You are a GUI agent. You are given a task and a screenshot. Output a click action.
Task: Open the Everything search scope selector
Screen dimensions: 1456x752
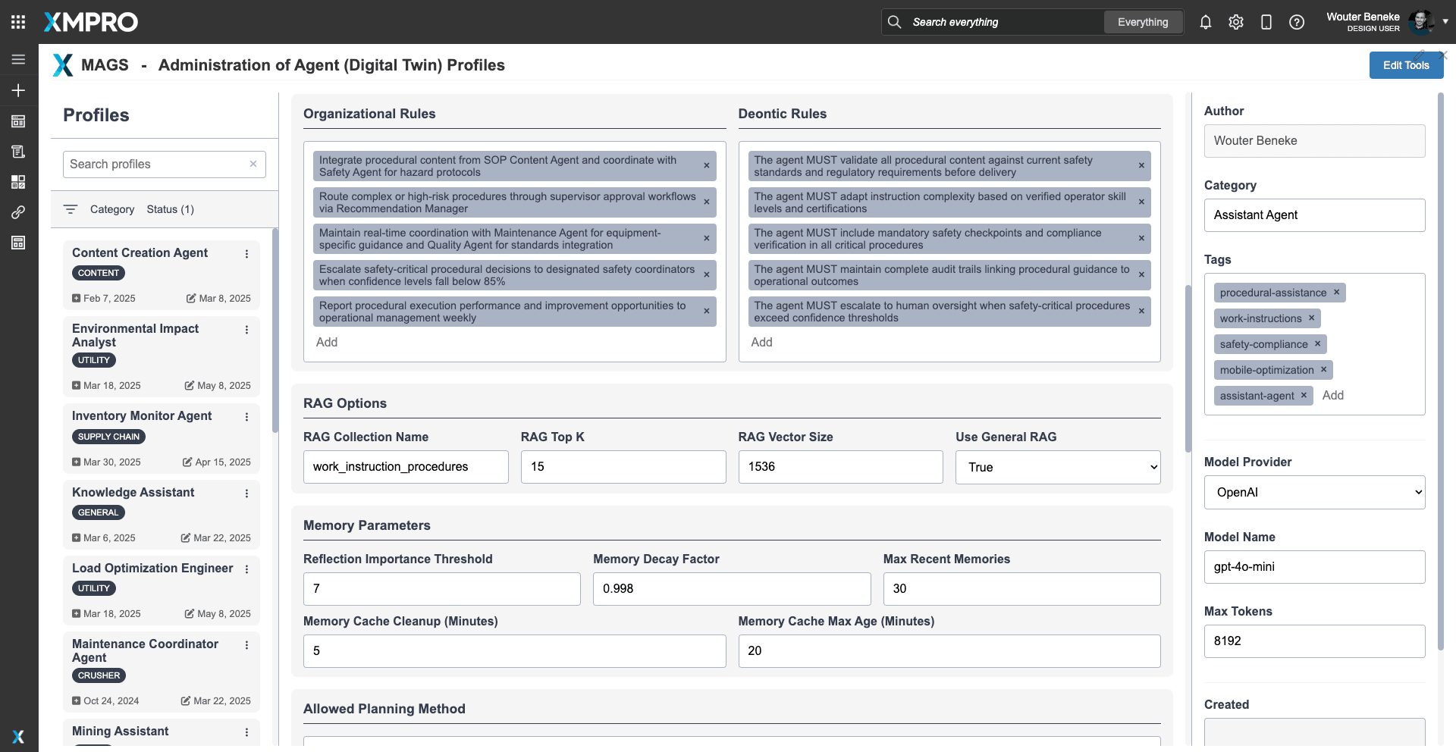coord(1142,22)
